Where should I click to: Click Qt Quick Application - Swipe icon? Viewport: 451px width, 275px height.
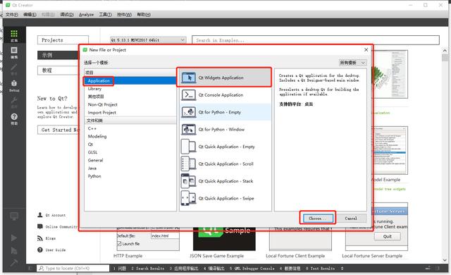tap(189, 198)
